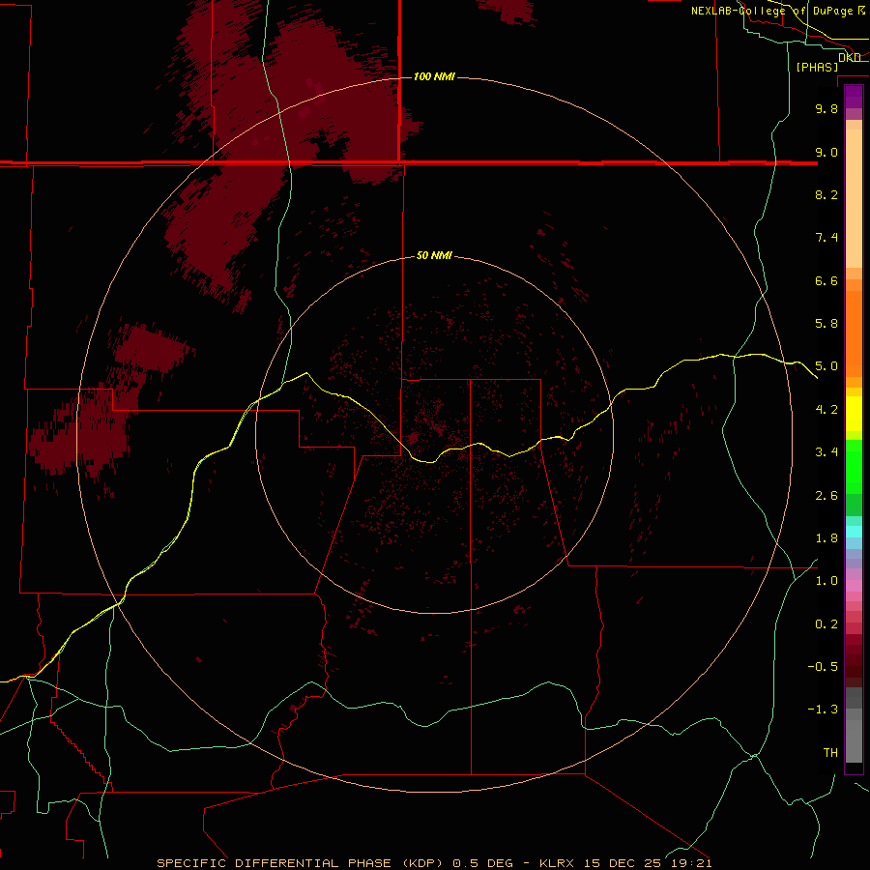Click the 3.4 scale value
870x870 pixels.
[826, 452]
